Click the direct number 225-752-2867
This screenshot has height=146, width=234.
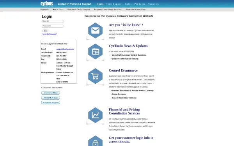pos(61,56)
